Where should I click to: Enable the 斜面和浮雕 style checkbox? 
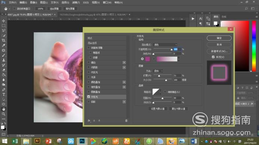pyautogui.click(x=89, y=48)
